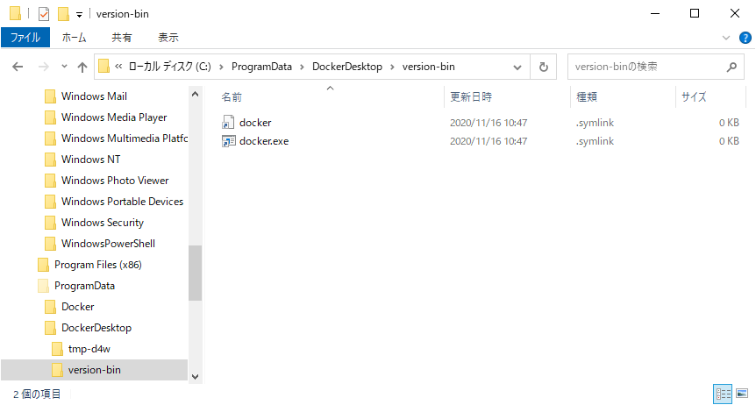756x405 pixels.
Task: Sort by the 種類 column header
Action: 587,97
